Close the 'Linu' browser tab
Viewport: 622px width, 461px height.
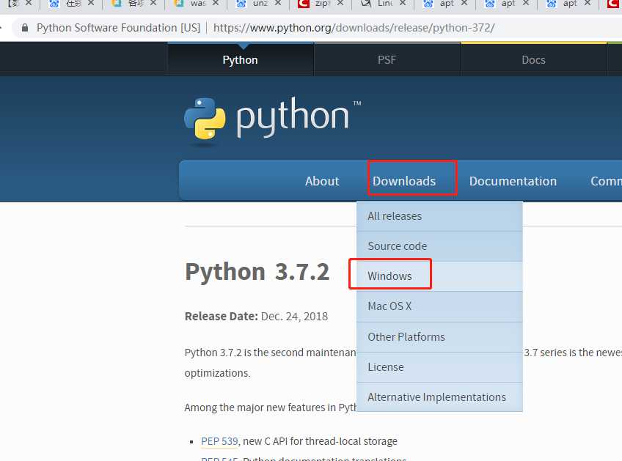(402, 3)
